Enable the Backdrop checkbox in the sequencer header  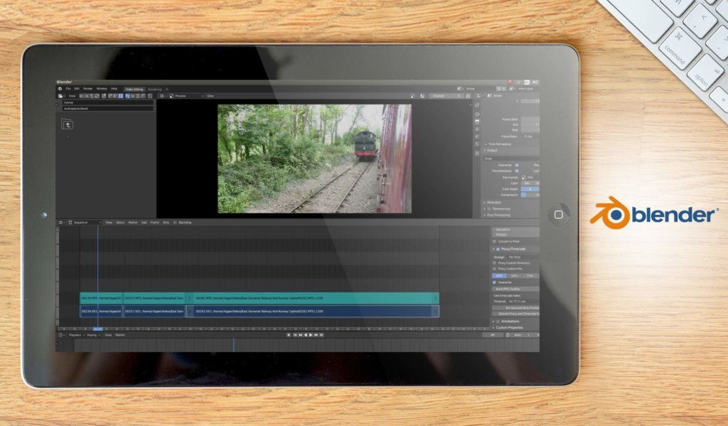[176, 222]
